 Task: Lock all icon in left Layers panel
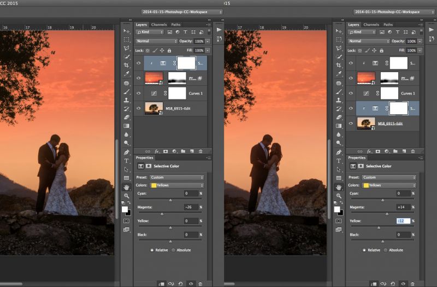pos(169,50)
